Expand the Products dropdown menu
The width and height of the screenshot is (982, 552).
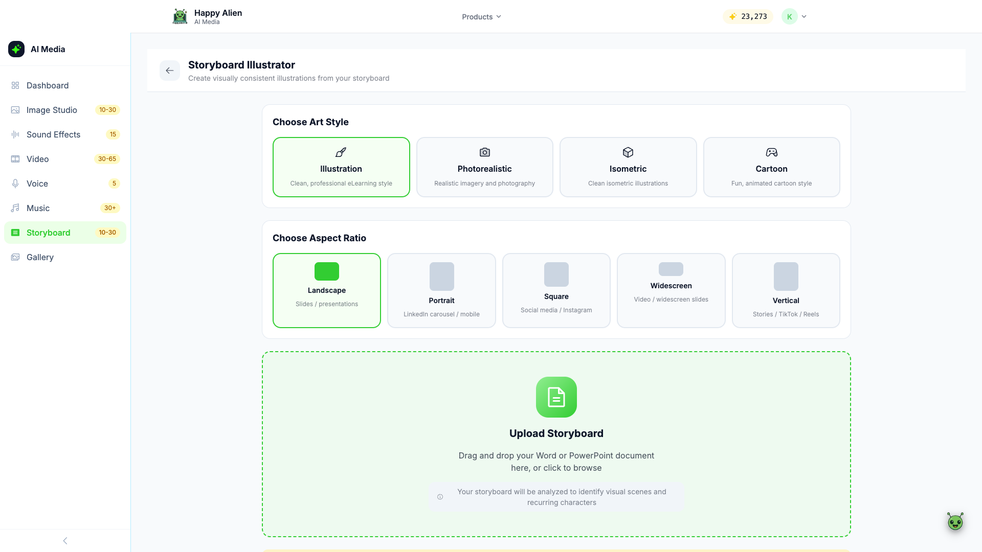pos(481,17)
